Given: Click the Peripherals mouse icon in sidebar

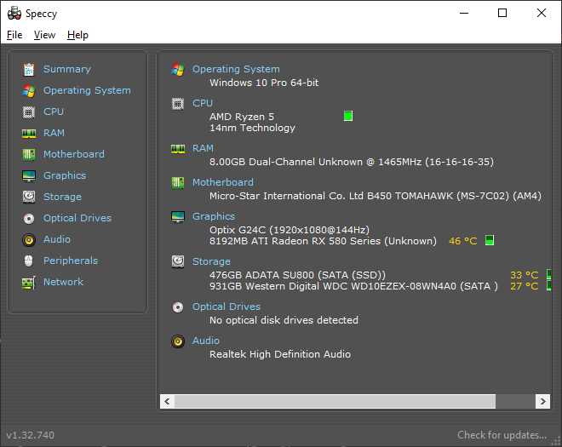Looking at the screenshot, I should (29, 261).
